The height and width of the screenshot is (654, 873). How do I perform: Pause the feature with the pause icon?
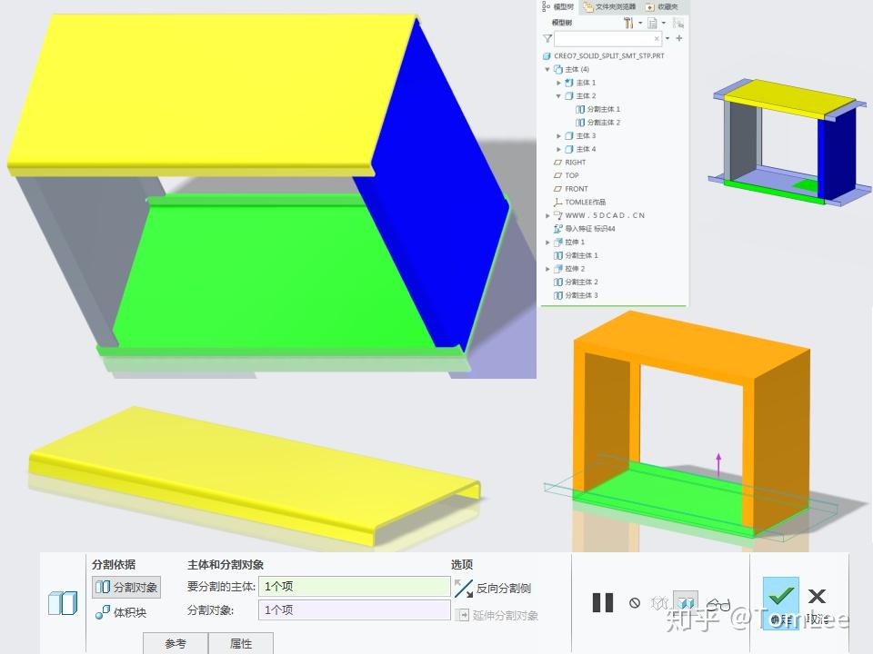coord(603,603)
